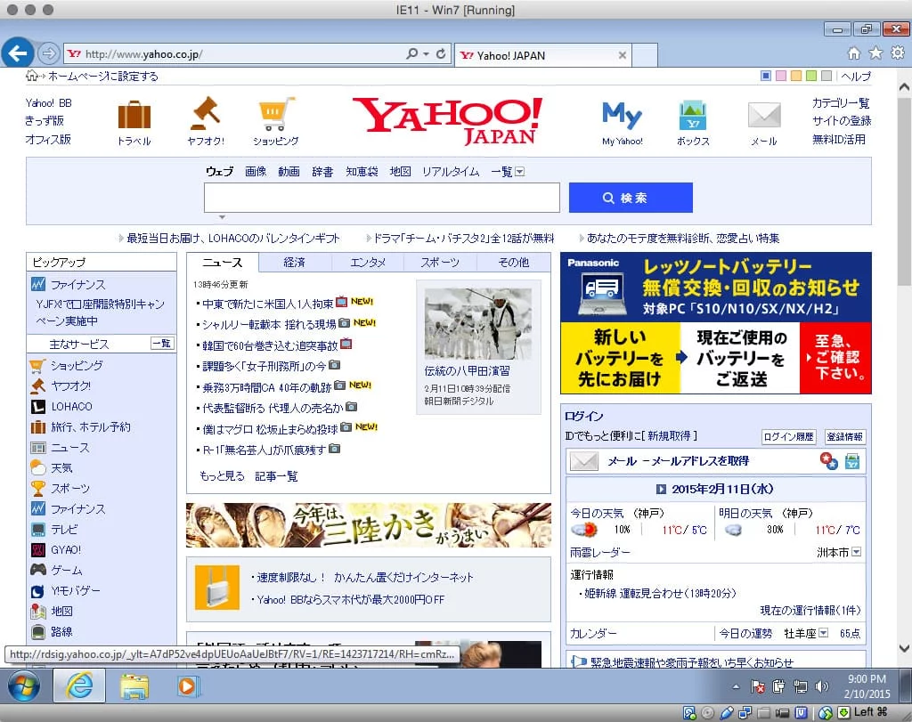912x722 pixels.
Task: Click the LOHACO sidebar icon
Action: click(x=37, y=406)
